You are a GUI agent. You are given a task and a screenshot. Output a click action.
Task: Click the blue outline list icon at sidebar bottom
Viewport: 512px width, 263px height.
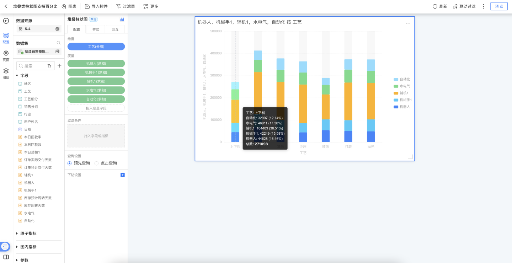tap(5, 246)
